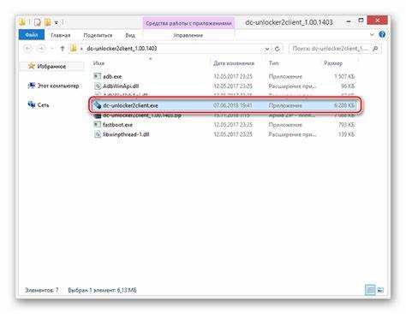
Task: Click type Приложение in fastboot.exe row
Action: [x=285, y=125]
